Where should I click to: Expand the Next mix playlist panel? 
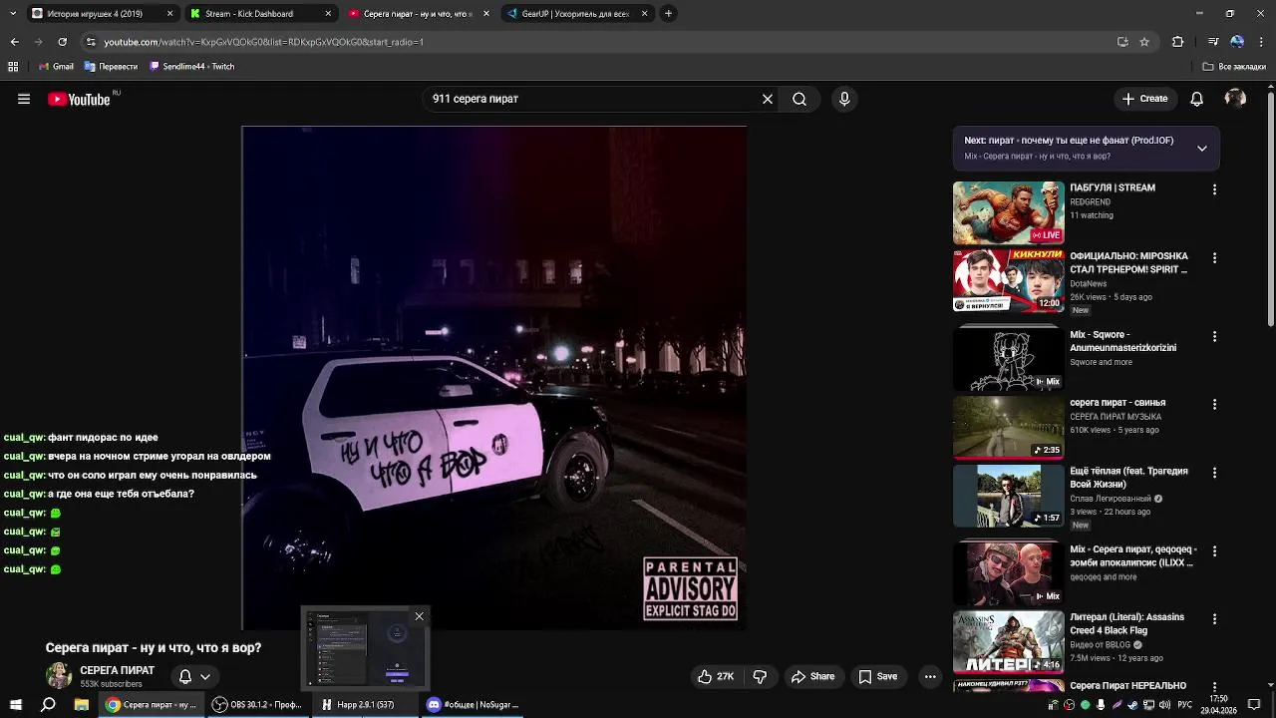coord(1202,148)
